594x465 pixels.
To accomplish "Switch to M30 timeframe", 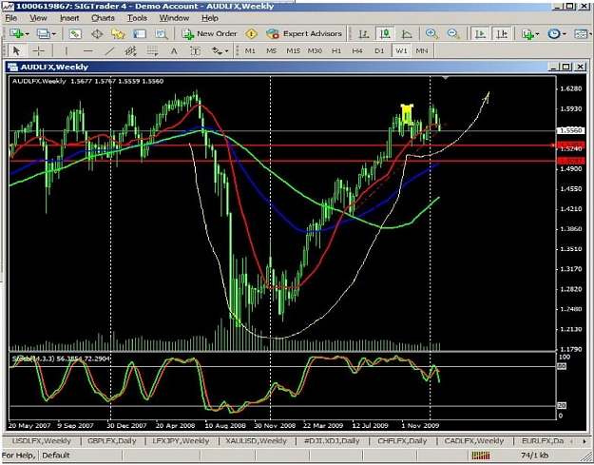I will point(315,50).
